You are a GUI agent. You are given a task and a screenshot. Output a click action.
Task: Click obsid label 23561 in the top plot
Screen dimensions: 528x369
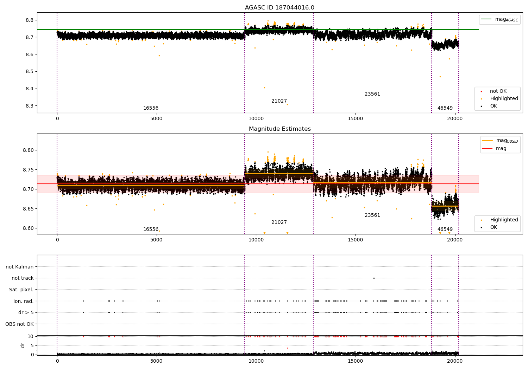372,94
